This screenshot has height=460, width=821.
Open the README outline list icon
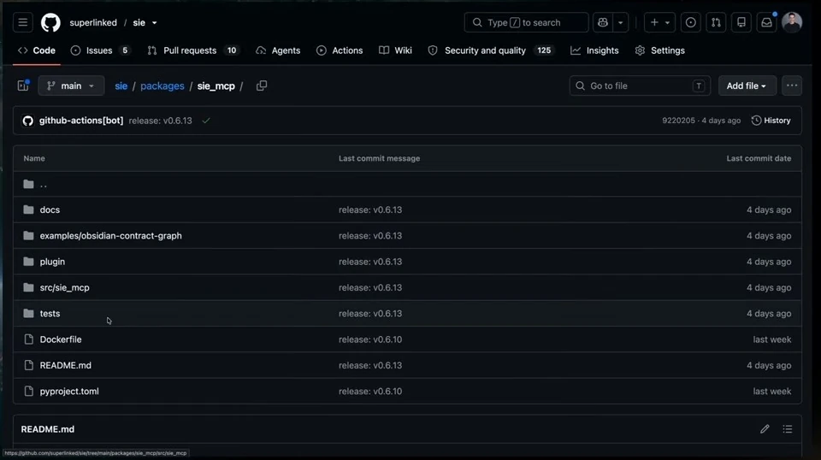coord(788,429)
